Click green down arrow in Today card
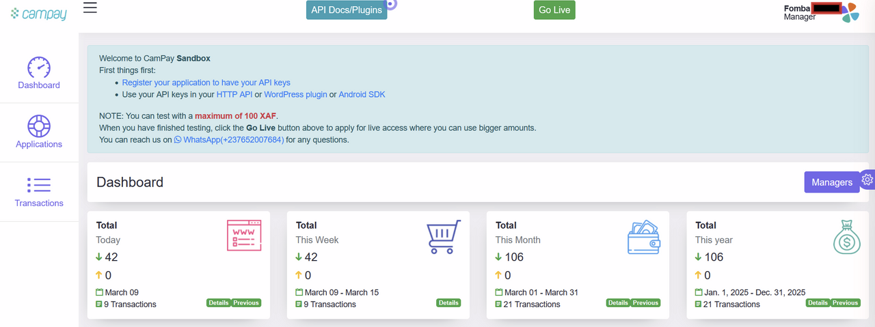 [100, 257]
